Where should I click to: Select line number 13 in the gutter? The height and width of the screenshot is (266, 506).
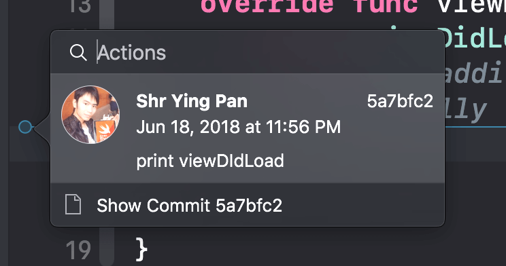click(x=78, y=6)
